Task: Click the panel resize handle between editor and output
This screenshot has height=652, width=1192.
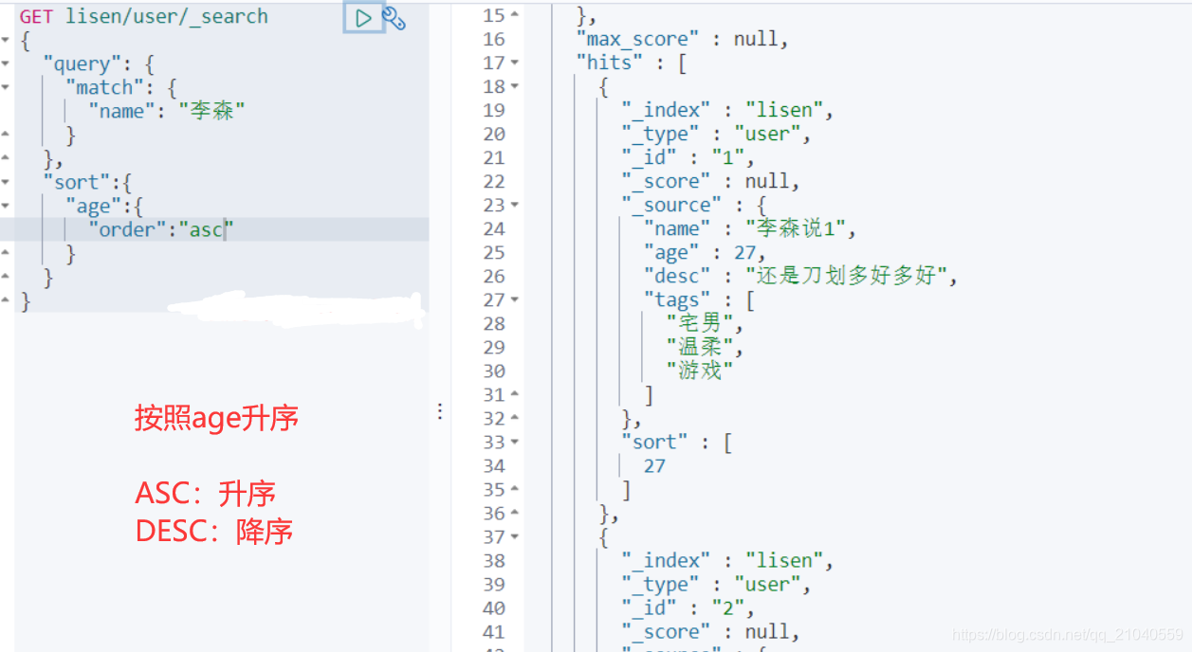Action: click(440, 410)
